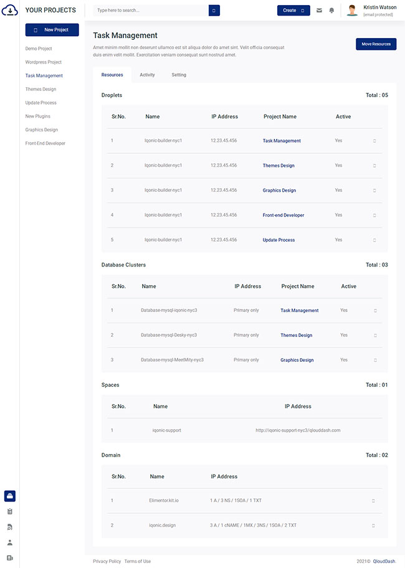
Task: Click the blue search button icon
Action: coord(214,11)
